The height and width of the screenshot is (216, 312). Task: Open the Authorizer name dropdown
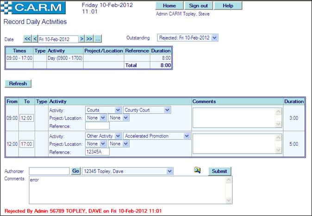point(127,171)
